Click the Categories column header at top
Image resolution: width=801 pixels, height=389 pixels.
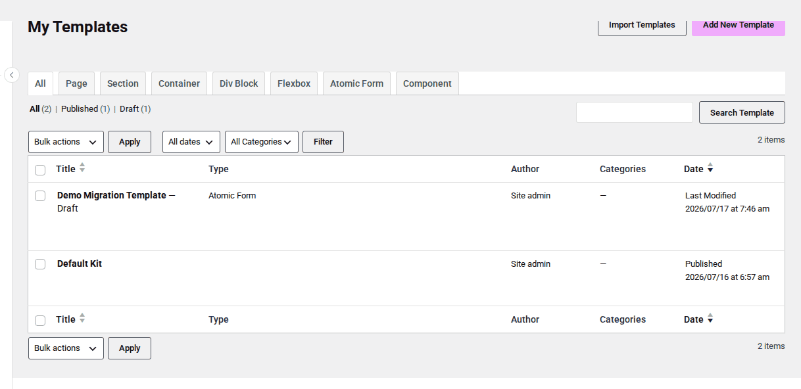pyautogui.click(x=623, y=169)
